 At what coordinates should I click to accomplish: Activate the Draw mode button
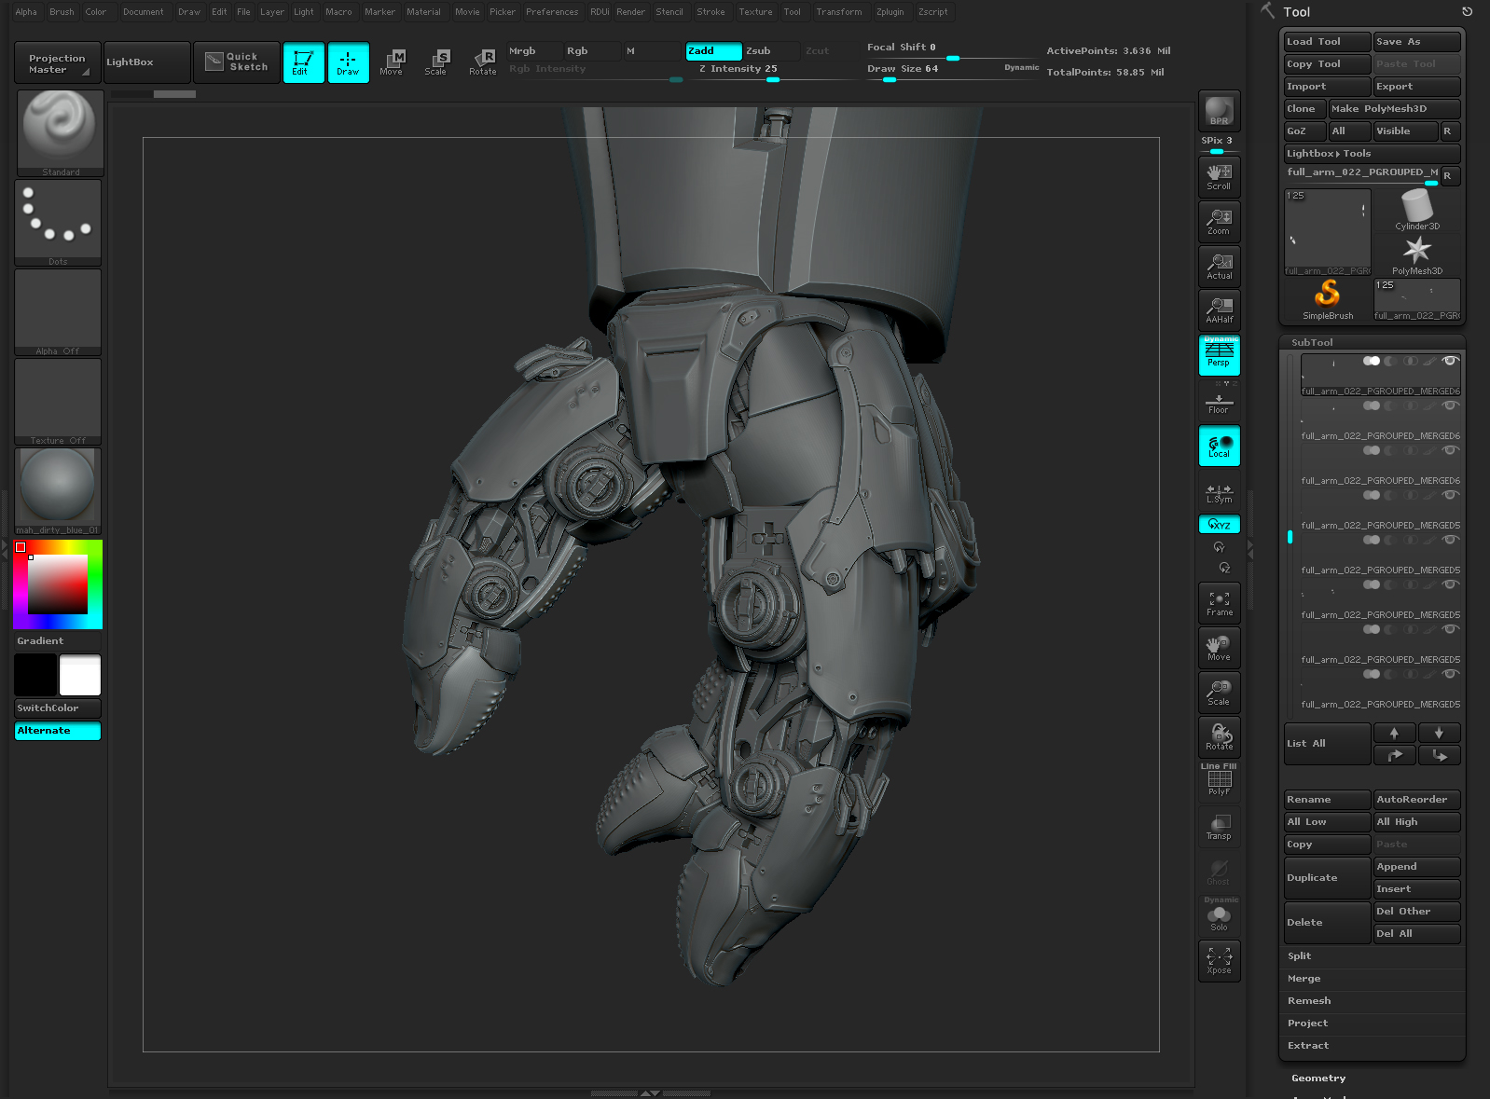348,62
